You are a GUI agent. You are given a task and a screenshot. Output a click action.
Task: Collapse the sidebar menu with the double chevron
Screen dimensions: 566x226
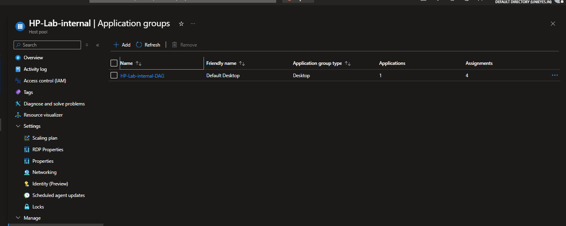97,45
